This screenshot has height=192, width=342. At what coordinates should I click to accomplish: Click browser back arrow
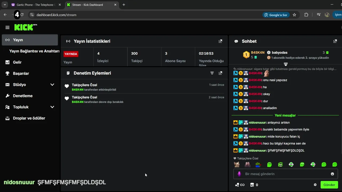click(5, 15)
